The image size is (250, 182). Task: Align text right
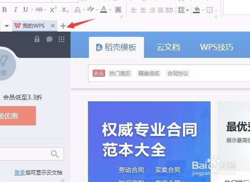pyautogui.click(x=152, y=10)
